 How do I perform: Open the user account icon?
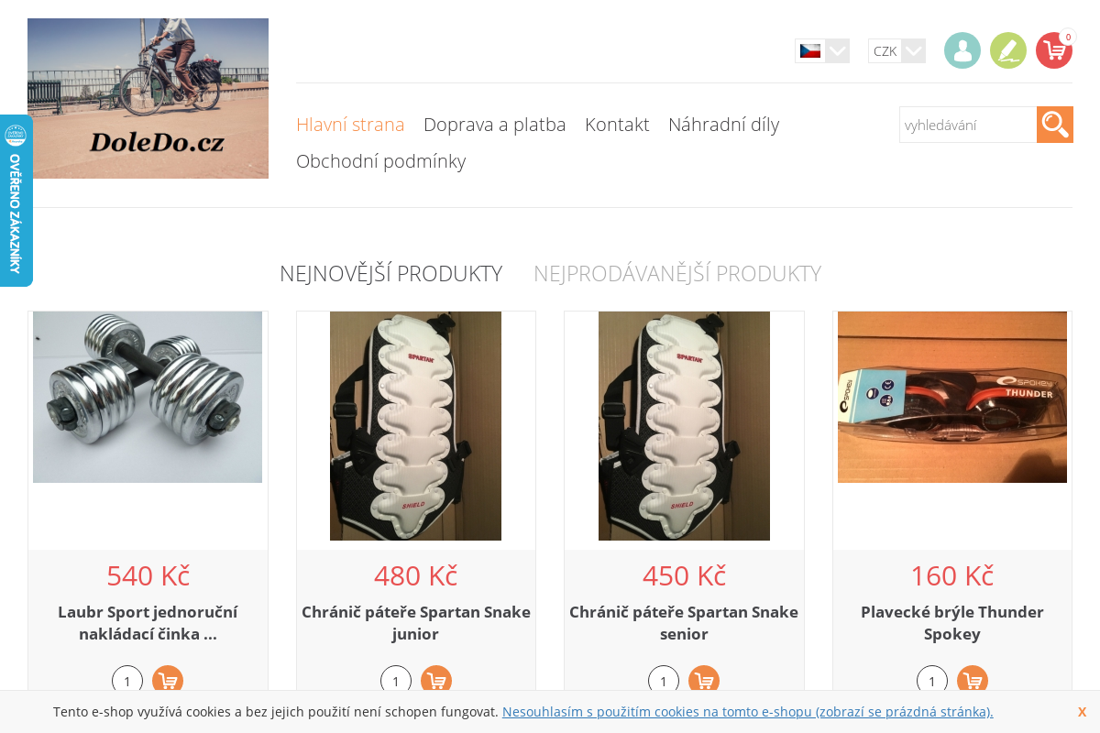[x=962, y=50]
